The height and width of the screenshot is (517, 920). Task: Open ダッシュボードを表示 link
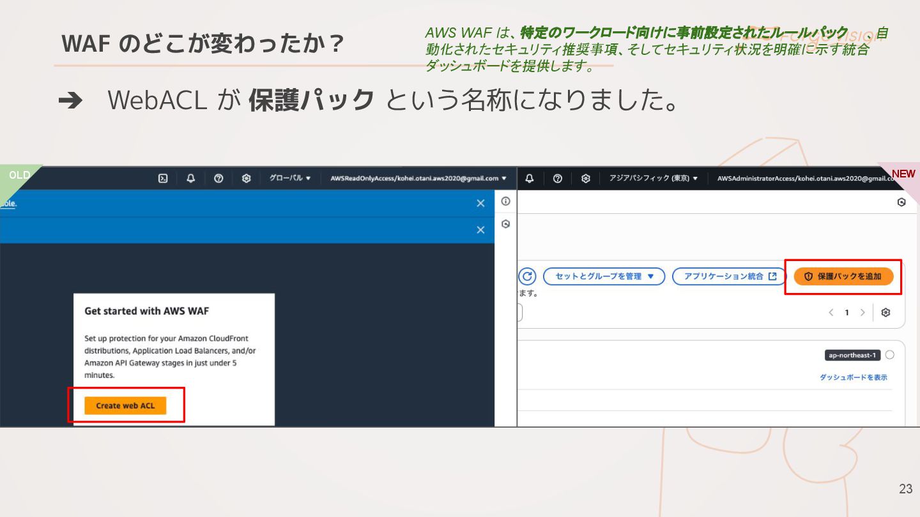pos(854,377)
